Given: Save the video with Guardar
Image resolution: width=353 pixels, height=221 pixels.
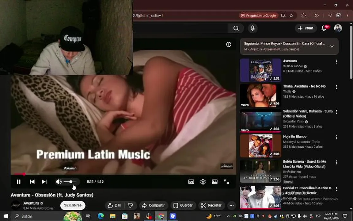Looking at the screenshot, I should click(x=183, y=205).
